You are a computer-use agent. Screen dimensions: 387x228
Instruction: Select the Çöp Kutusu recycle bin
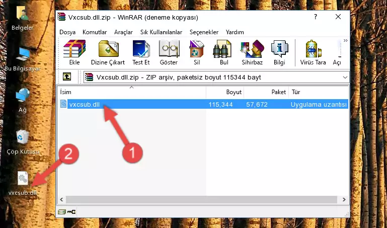pyautogui.click(x=23, y=142)
